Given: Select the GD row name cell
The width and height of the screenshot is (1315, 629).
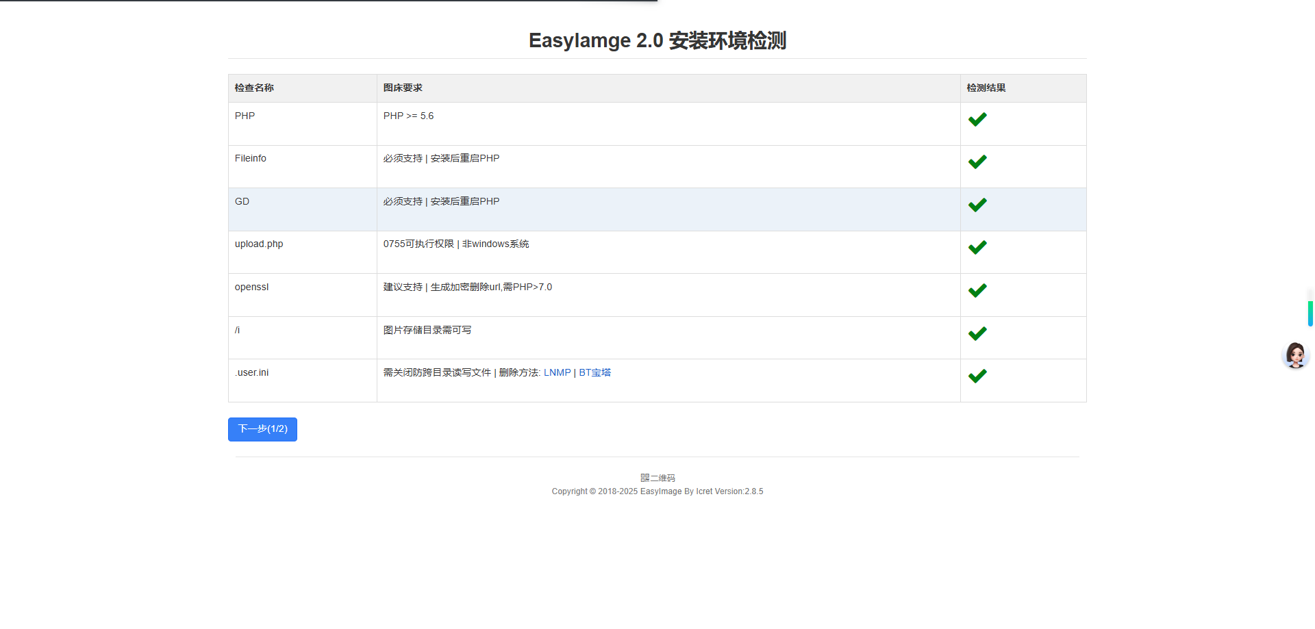Looking at the screenshot, I should point(242,202).
